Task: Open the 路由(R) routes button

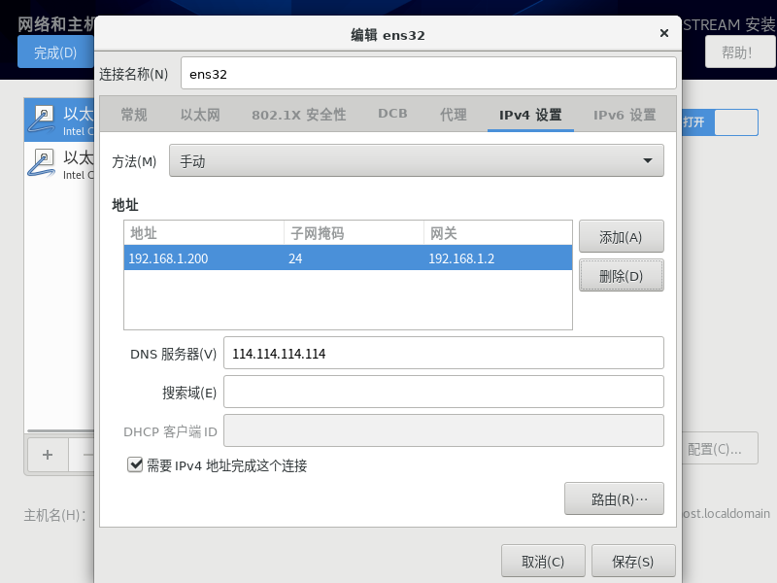Action: coord(614,498)
